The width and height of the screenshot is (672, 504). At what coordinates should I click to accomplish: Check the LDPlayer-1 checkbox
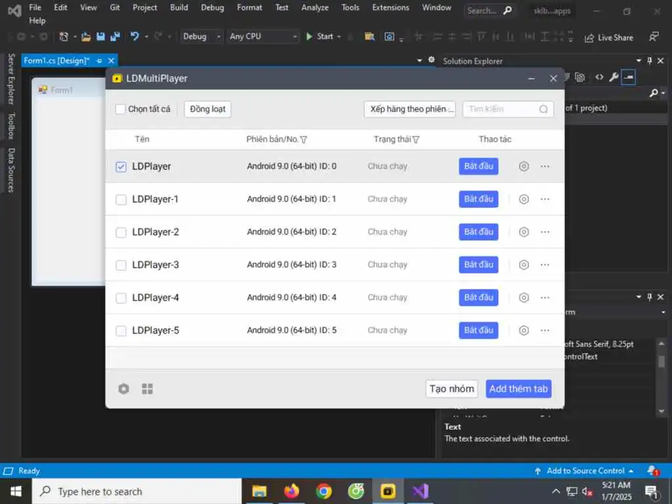[121, 199]
